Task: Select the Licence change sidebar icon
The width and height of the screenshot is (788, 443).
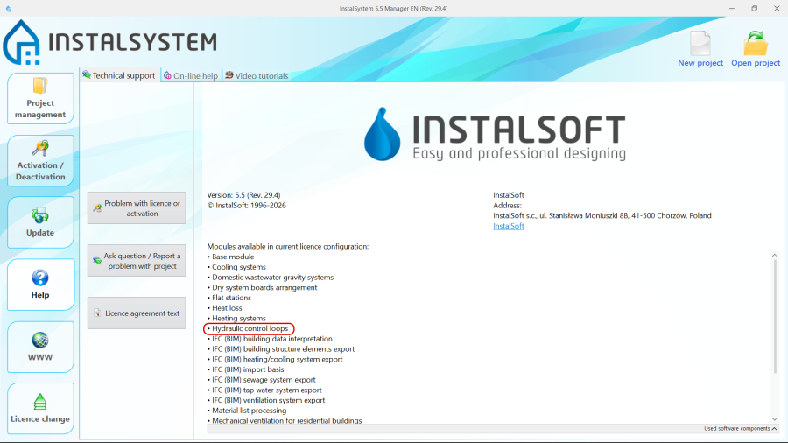Action: click(40, 402)
